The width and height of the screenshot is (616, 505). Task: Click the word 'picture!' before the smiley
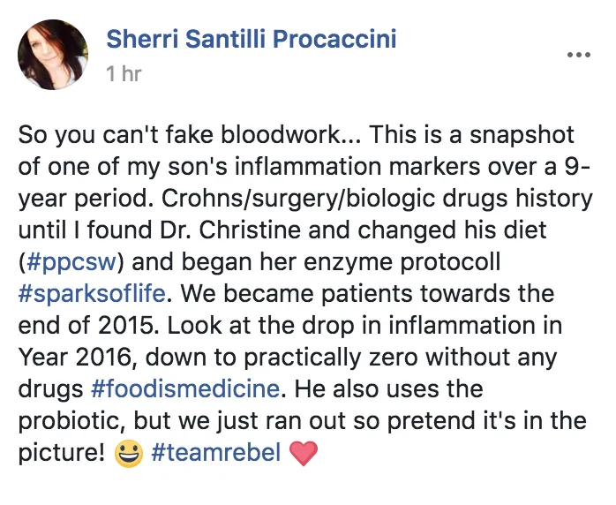tap(62, 453)
